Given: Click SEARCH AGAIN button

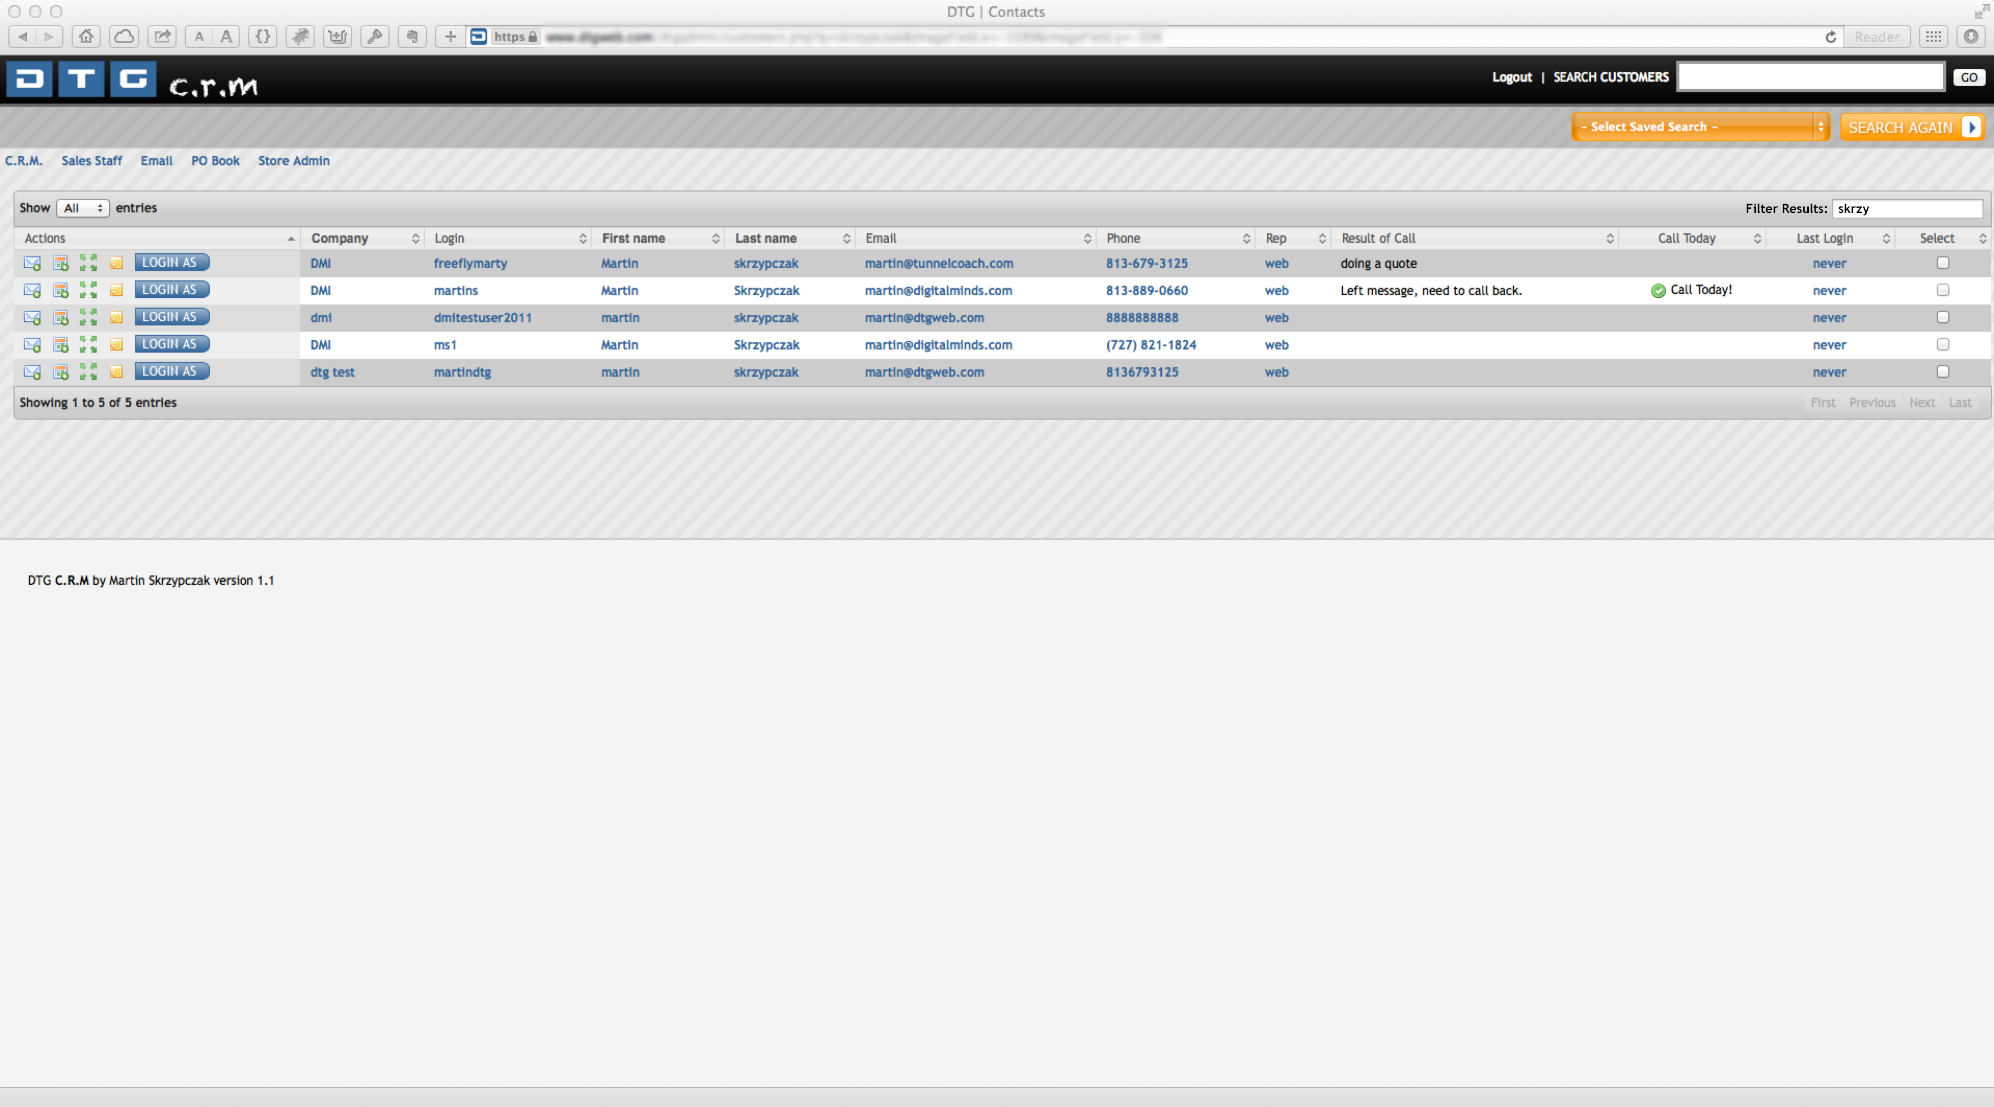Looking at the screenshot, I should click(1912, 127).
